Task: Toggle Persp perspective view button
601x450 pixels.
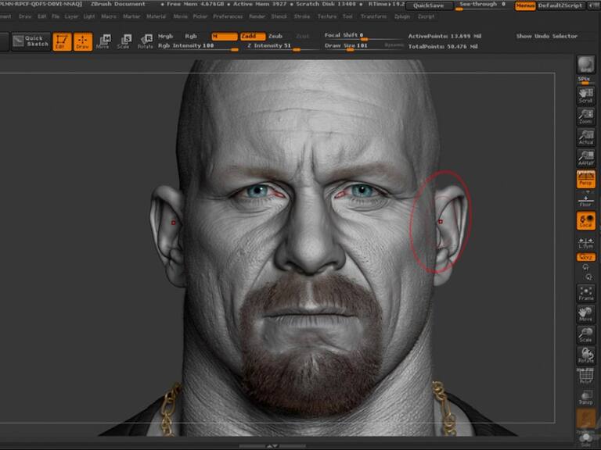Action: click(x=585, y=179)
